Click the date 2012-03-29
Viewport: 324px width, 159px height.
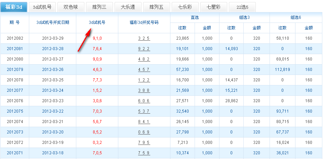53,38
